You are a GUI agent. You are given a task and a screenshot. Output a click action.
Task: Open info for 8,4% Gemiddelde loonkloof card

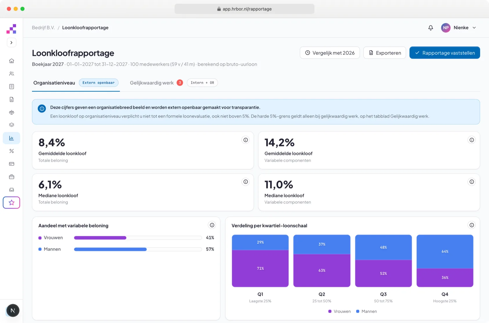click(246, 140)
